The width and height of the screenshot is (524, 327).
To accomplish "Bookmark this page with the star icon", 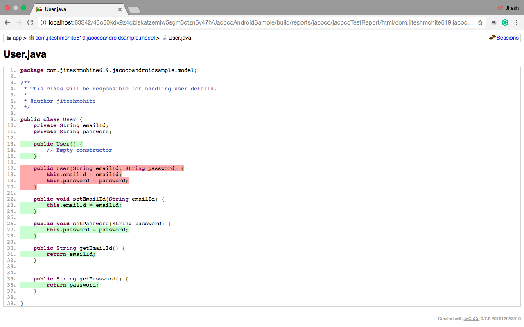I will [480, 23].
